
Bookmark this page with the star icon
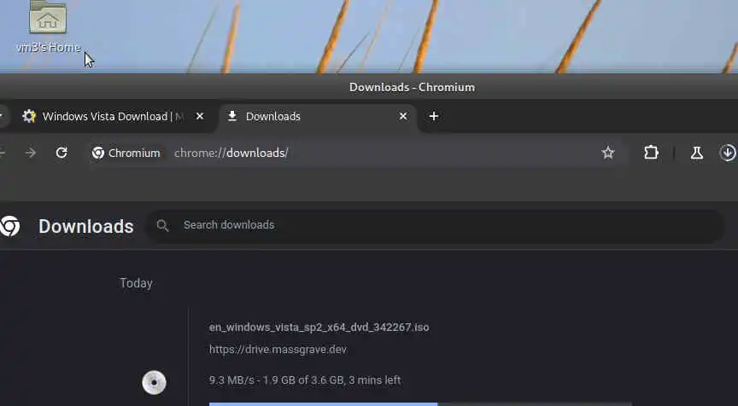pyautogui.click(x=608, y=153)
